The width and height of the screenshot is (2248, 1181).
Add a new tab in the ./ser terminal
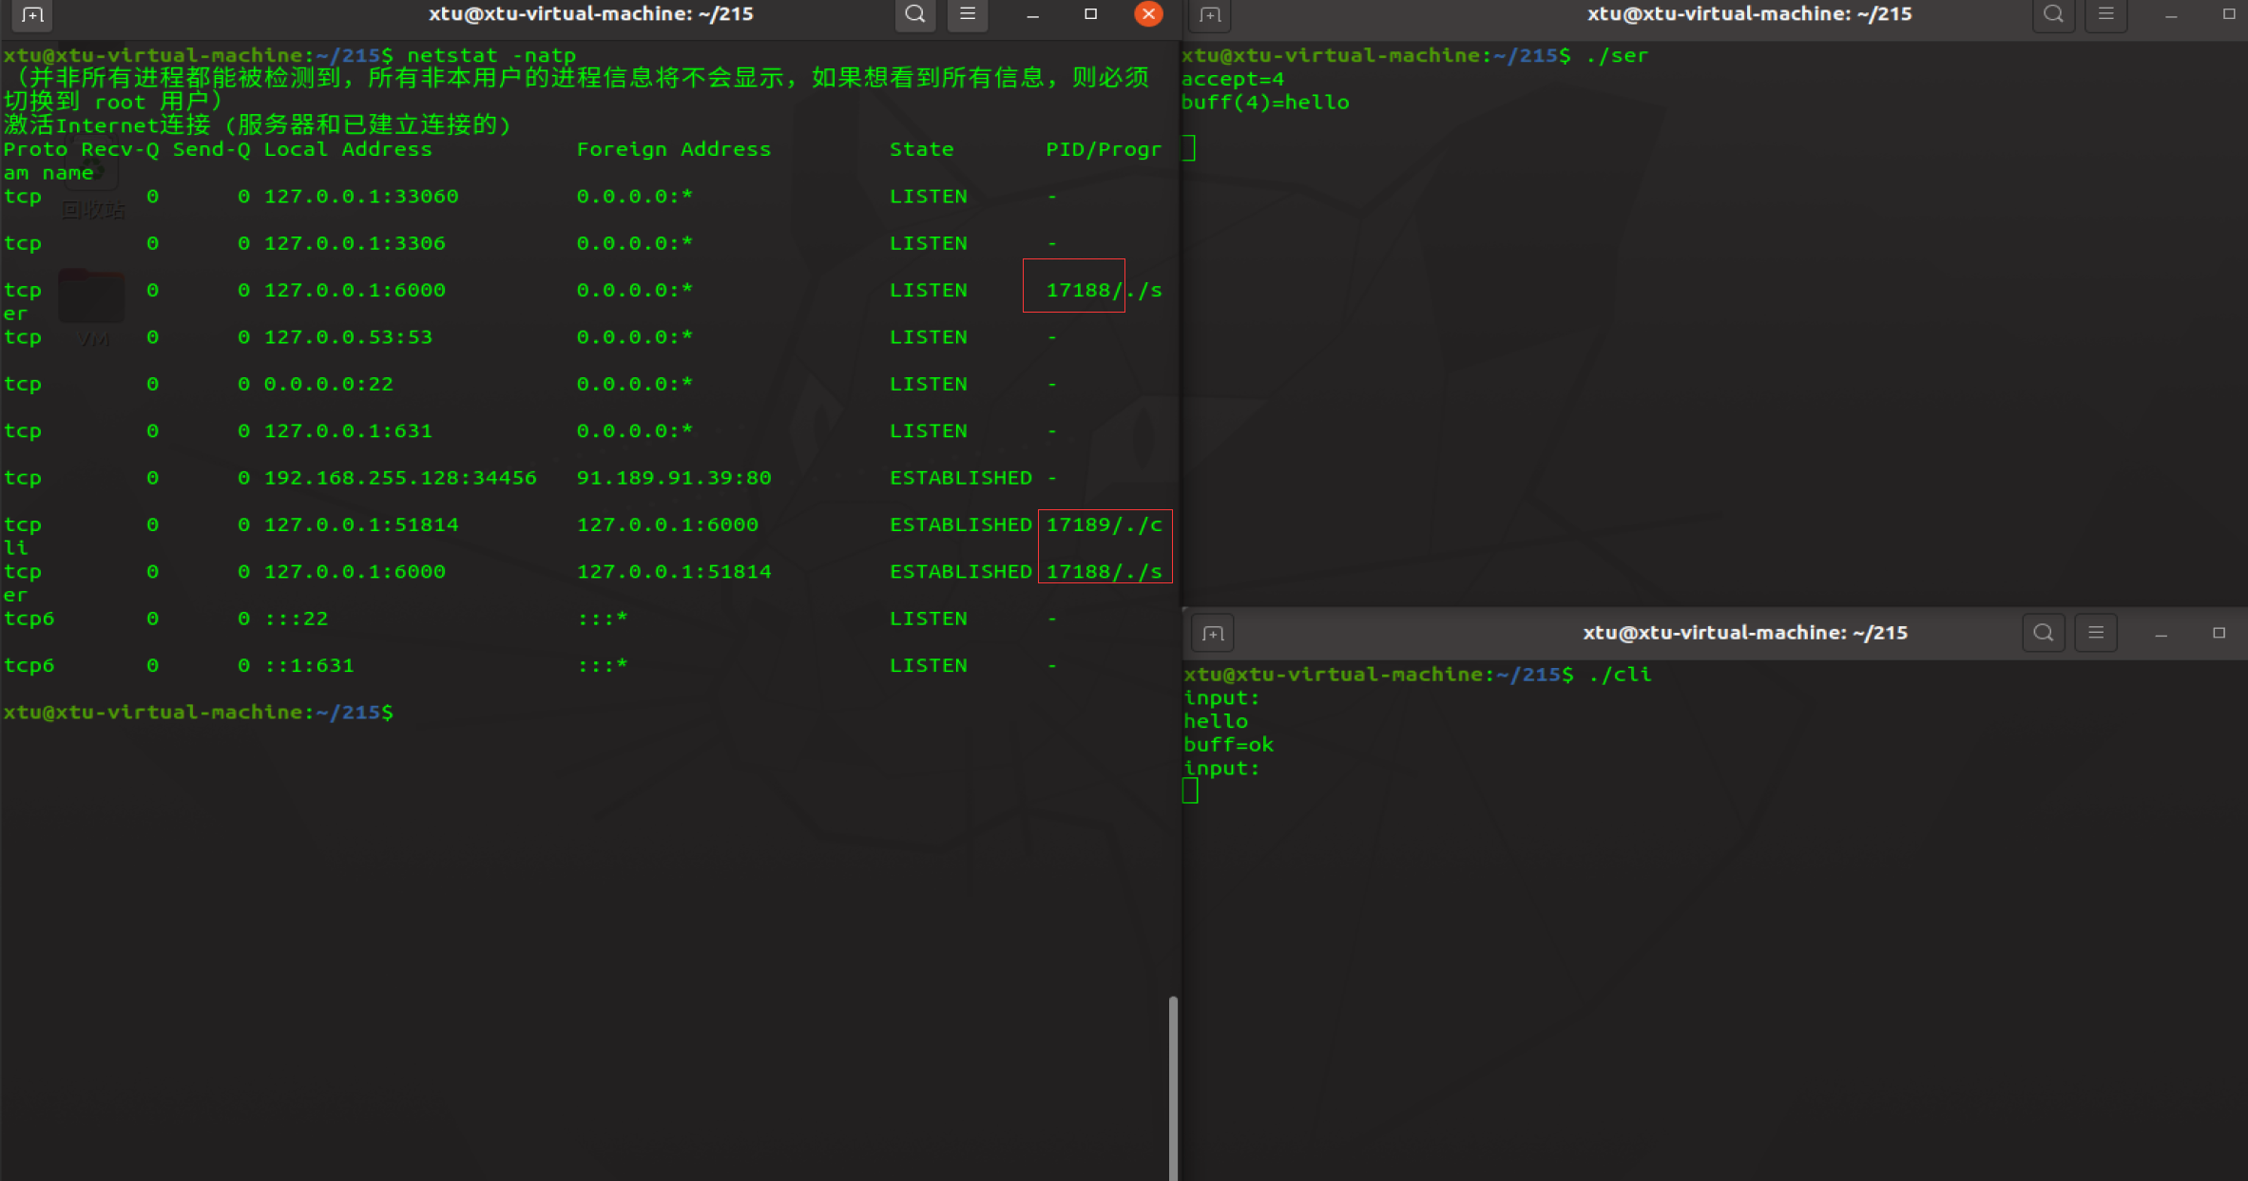point(1210,14)
